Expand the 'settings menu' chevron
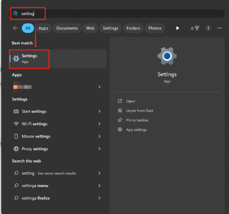229x214 pixels. pyautogui.click(x=99, y=186)
